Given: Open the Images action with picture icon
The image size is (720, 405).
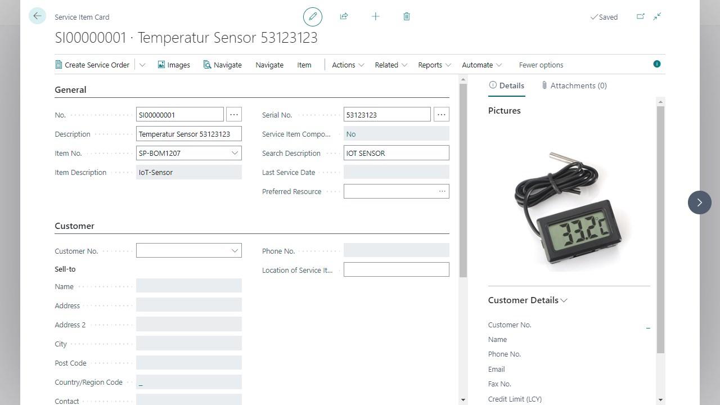Looking at the screenshot, I should [174, 65].
